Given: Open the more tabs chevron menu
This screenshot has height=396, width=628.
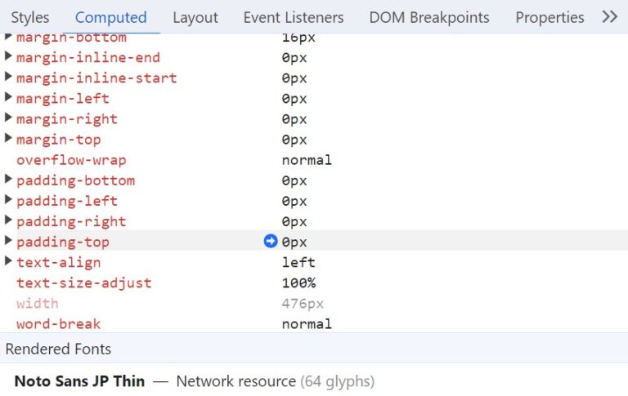Looking at the screenshot, I should [609, 17].
